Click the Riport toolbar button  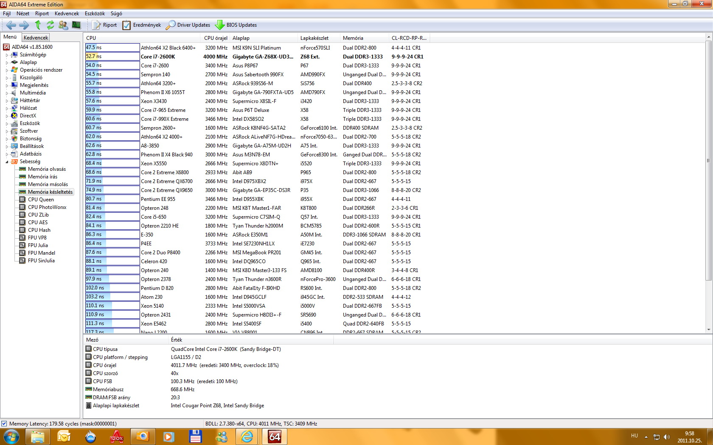(104, 25)
